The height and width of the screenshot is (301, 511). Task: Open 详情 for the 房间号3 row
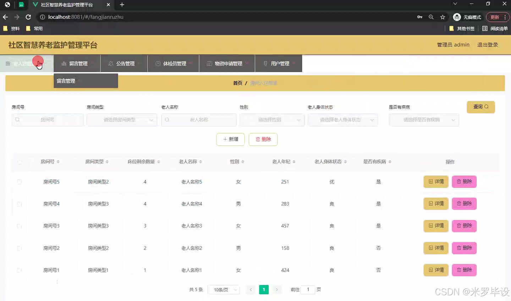(436, 226)
